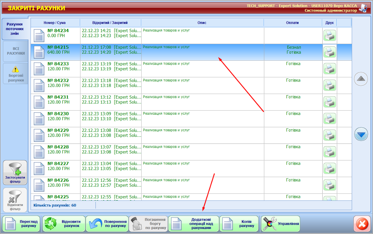Sort by the Номер / Сума column header

coord(55,23)
